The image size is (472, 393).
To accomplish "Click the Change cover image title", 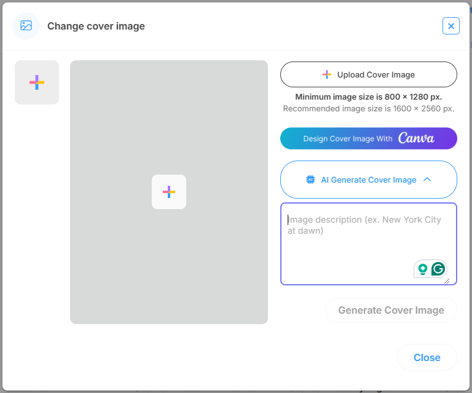I will tap(96, 26).
